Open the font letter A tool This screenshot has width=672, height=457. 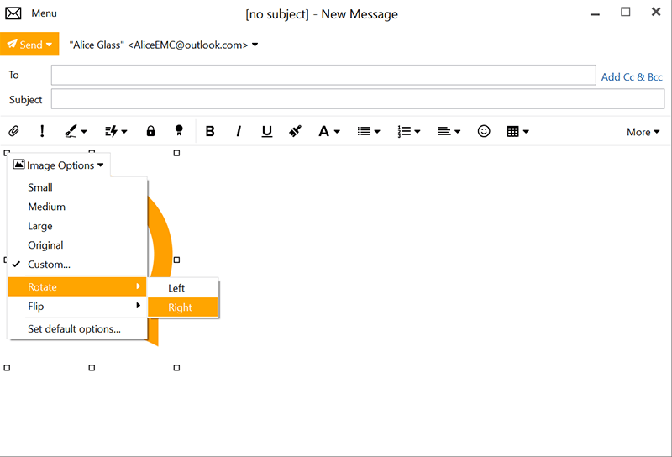pos(323,131)
